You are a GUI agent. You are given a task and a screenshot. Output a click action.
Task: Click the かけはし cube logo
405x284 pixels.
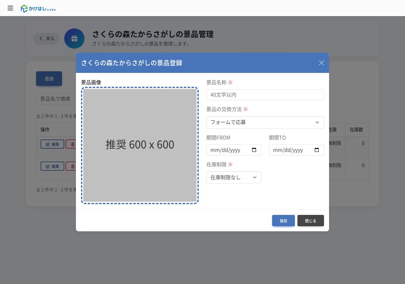click(x=38, y=9)
